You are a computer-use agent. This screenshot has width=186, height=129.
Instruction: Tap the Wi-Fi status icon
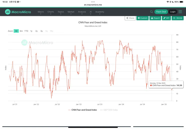[168, 2]
